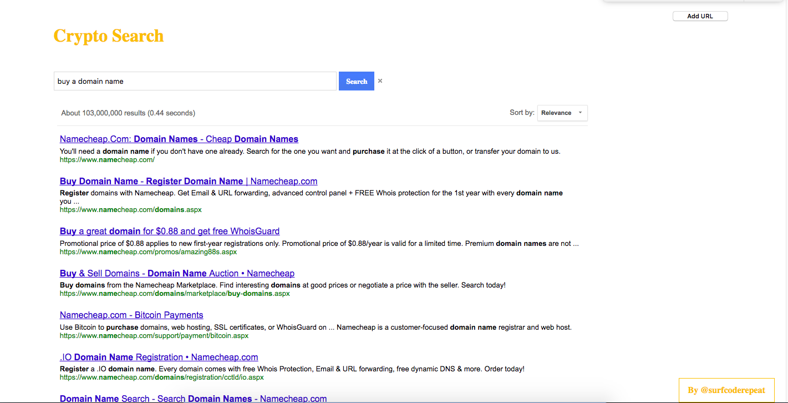Open 'Buy a great domain for $0.88' result

(x=170, y=231)
